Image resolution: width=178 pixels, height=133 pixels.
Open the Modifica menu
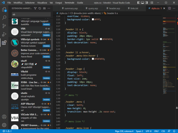tap(18, 2)
